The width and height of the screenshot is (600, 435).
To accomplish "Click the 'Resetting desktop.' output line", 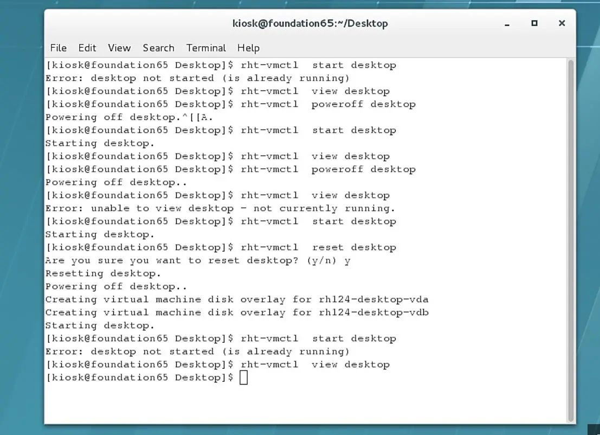I will pyautogui.click(x=104, y=273).
